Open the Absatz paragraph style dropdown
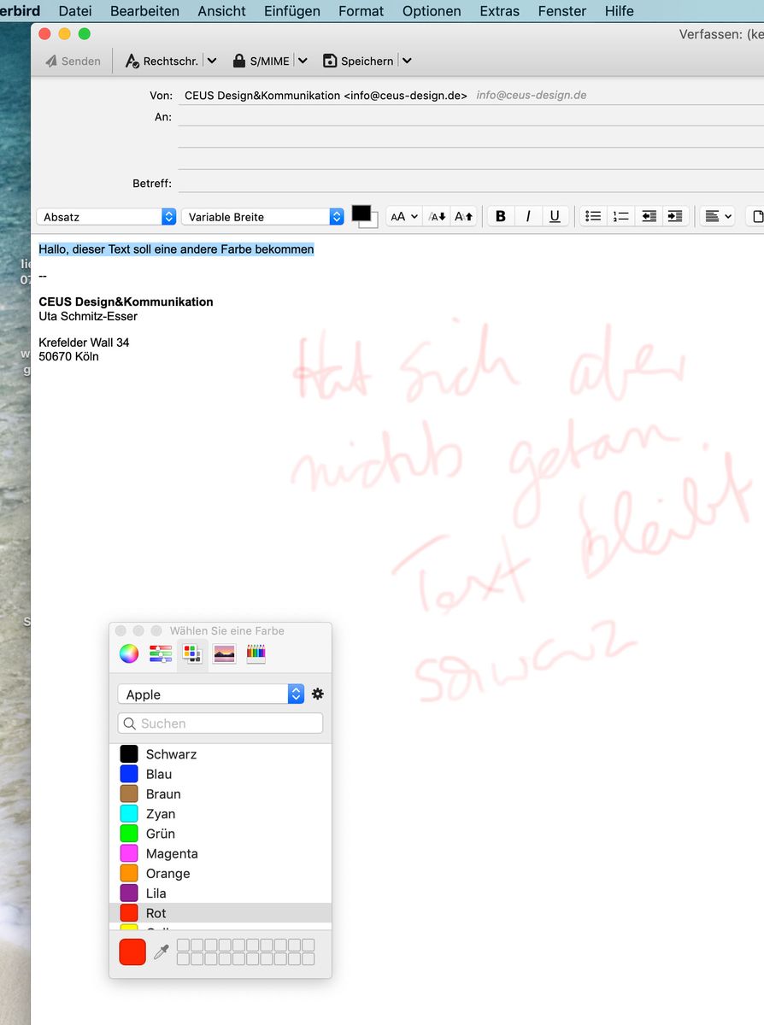Image resolution: width=764 pixels, height=1025 pixels. coord(109,217)
